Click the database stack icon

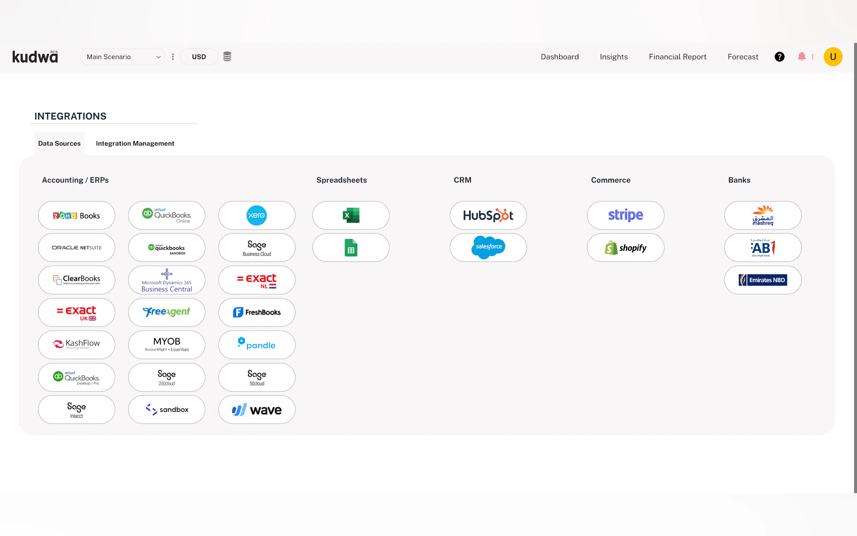tap(227, 56)
